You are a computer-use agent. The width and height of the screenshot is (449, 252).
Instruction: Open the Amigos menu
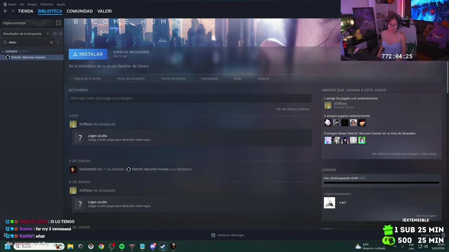(x=32, y=5)
